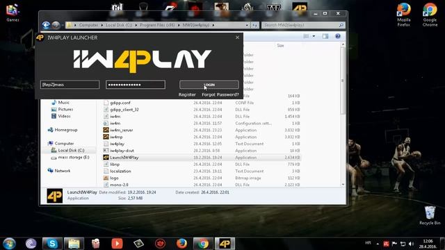445x250 pixels.
Task: Open the network icon in system tray
Action: 403,244
